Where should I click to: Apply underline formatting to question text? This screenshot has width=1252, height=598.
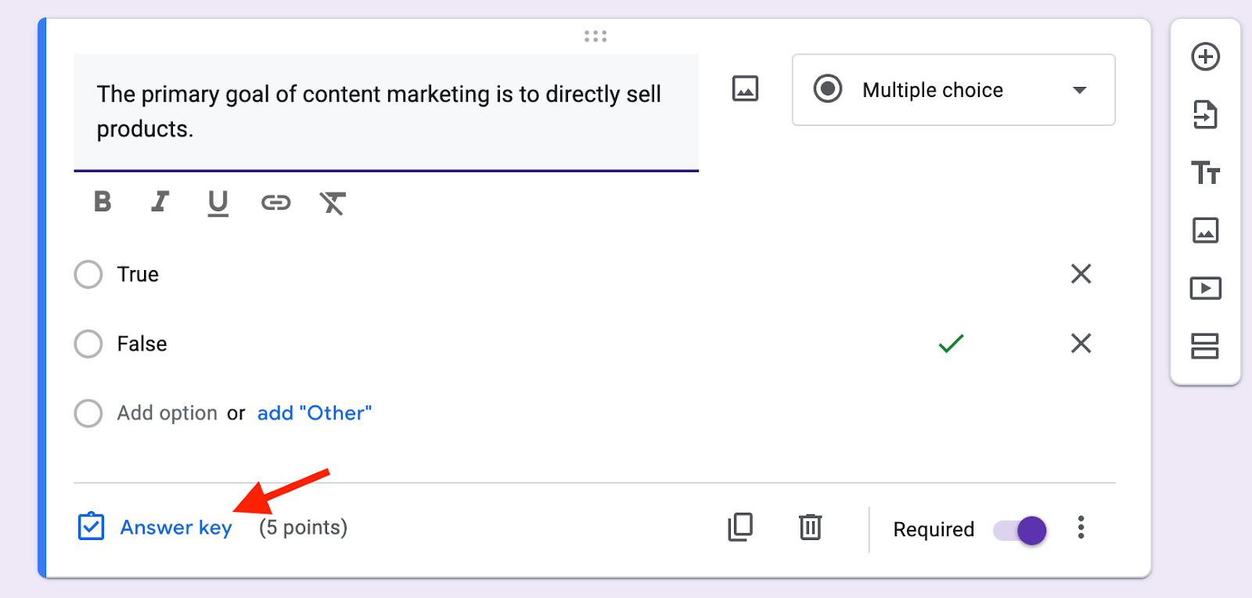pos(218,203)
